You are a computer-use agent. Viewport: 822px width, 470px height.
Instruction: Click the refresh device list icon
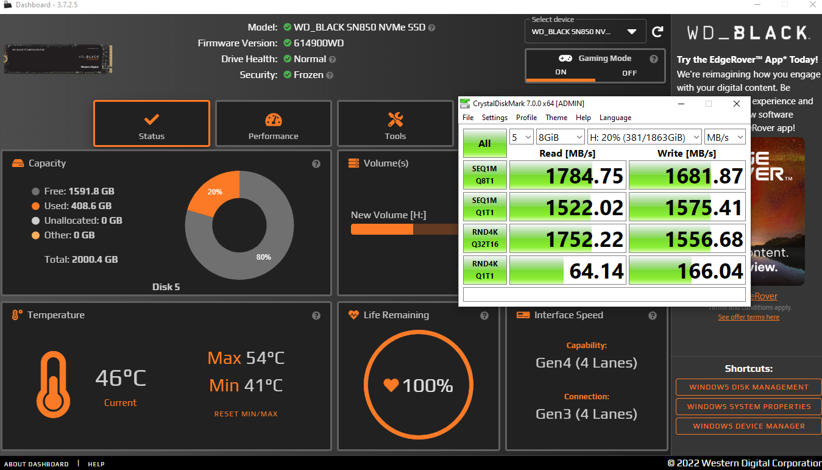click(657, 32)
